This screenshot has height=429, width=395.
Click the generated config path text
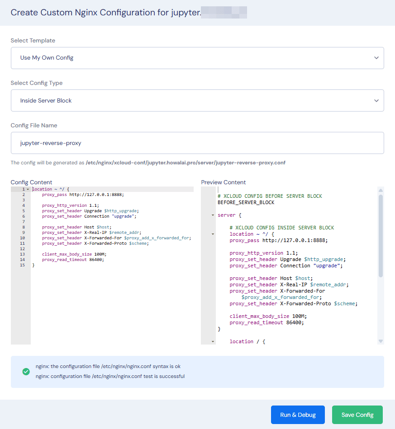(186, 163)
